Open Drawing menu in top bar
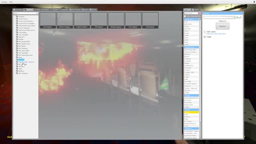 coord(4,2)
